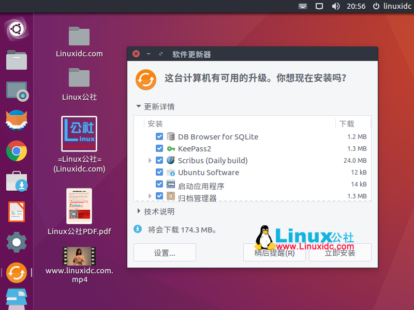Screen dimensions: 414x310
Task: Expand the 技术说明 section
Action: coord(155,211)
